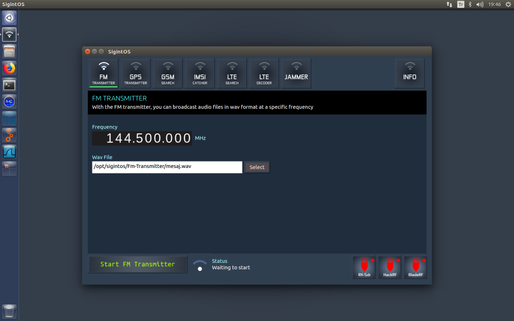Click the FM transmitter description text

(x=203, y=107)
